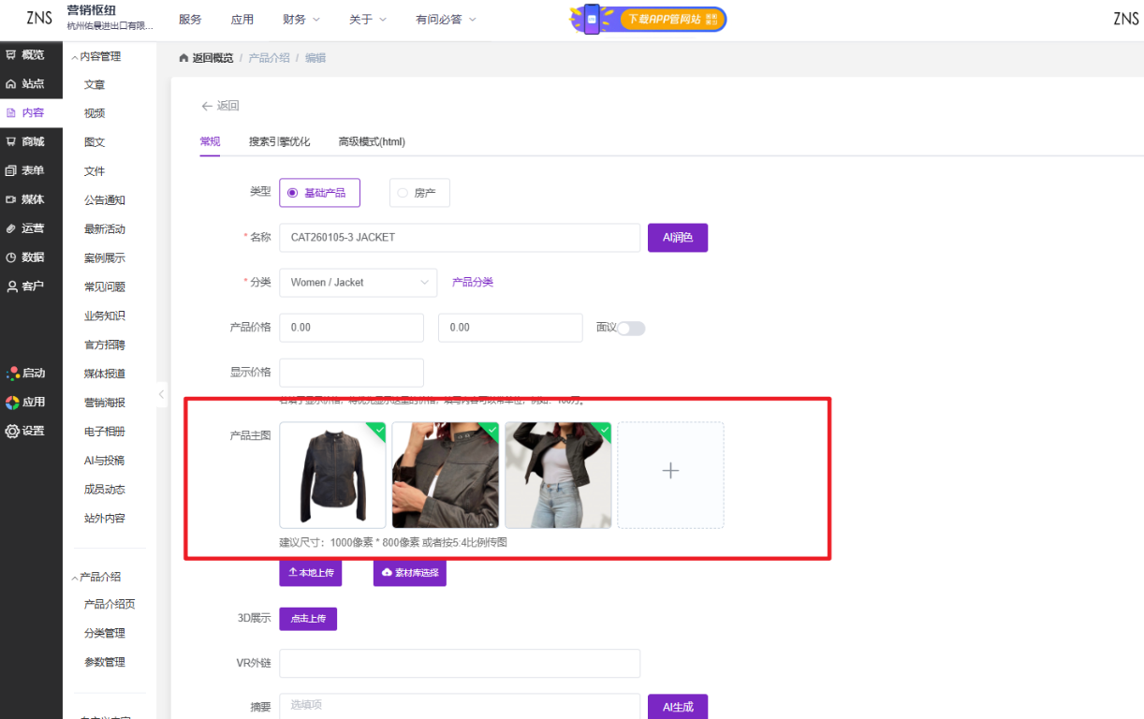Click the 名称 product name input field
Viewport: 1144px width, 719px height.
[459, 238]
